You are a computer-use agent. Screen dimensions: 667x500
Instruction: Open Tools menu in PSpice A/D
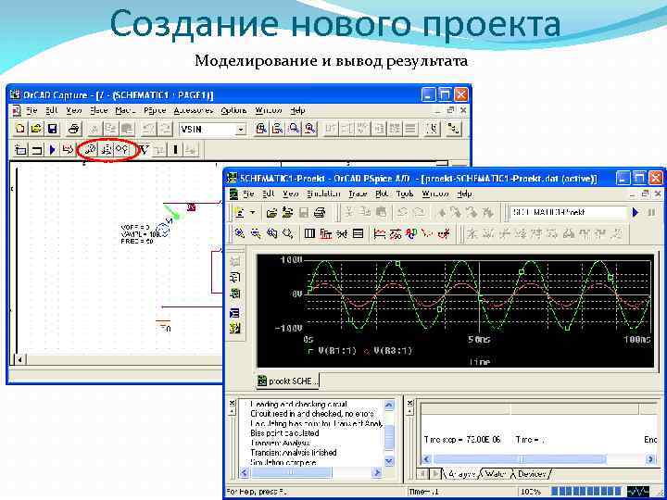pyautogui.click(x=405, y=194)
